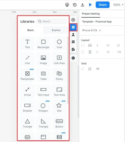Open the iPhone 6/7/8 device dropdown
This screenshot has width=125, height=142.
coord(92,31)
